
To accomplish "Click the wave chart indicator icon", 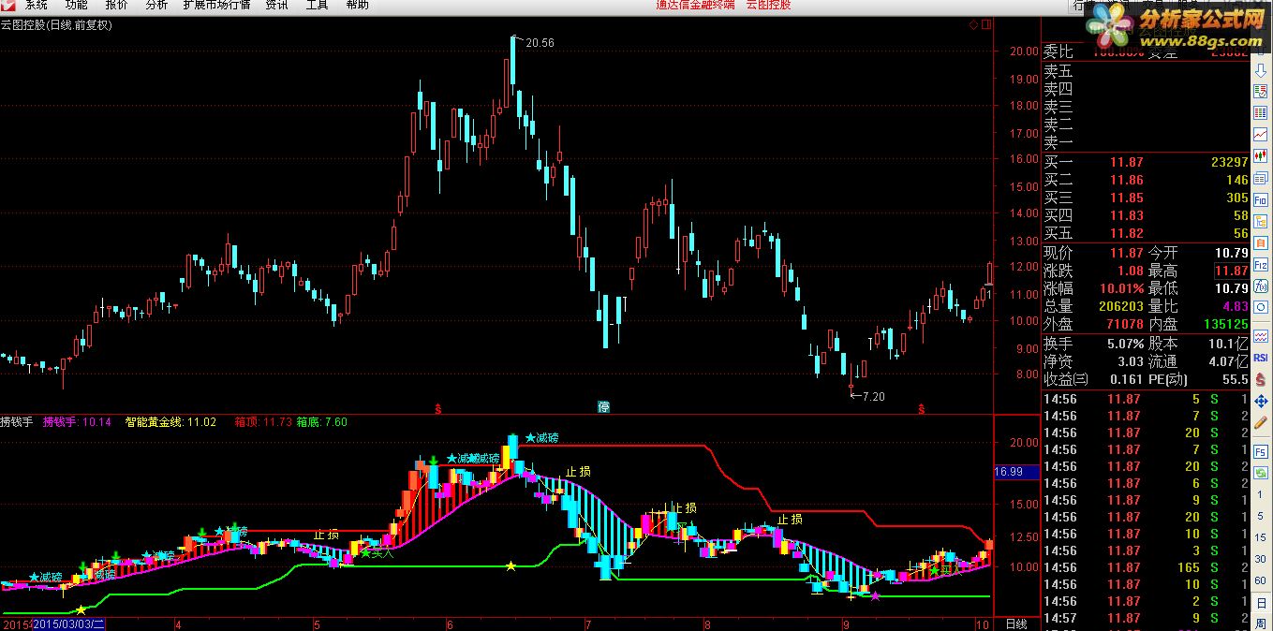I will (1261, 337).
